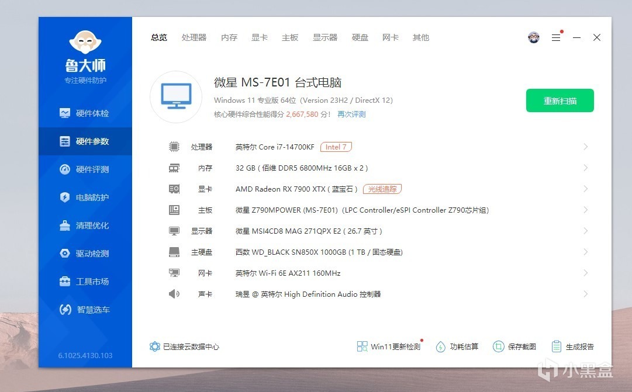Switch to the 其他 tab
The width and height of the screenshot is (632, 392).
421,37
